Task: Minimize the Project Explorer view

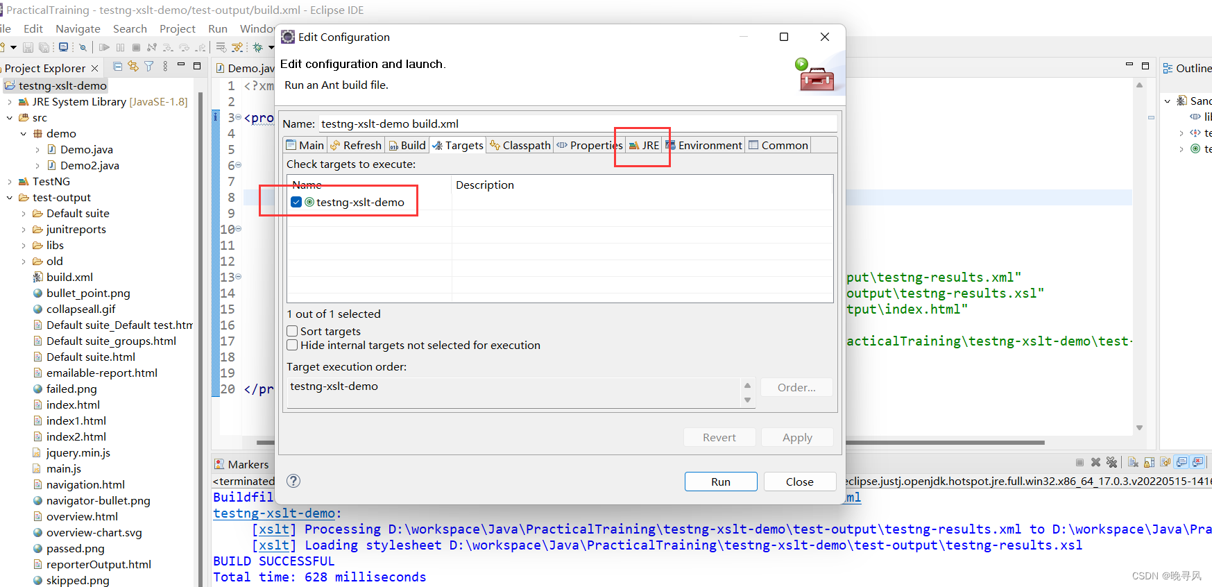Action: point(181,64)
